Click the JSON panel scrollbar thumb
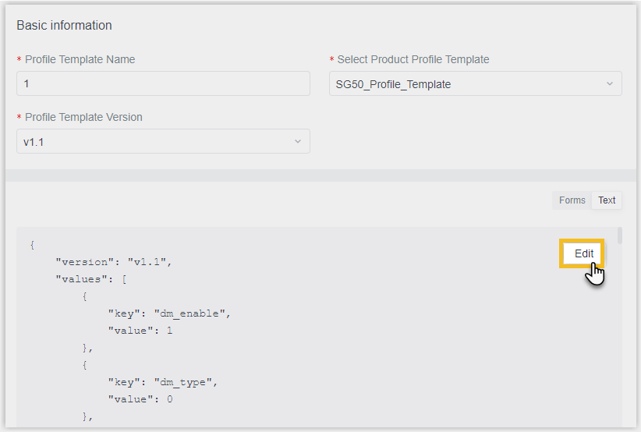Image resolution: width=641 pixels, height=432 pixels. [620, 235]
